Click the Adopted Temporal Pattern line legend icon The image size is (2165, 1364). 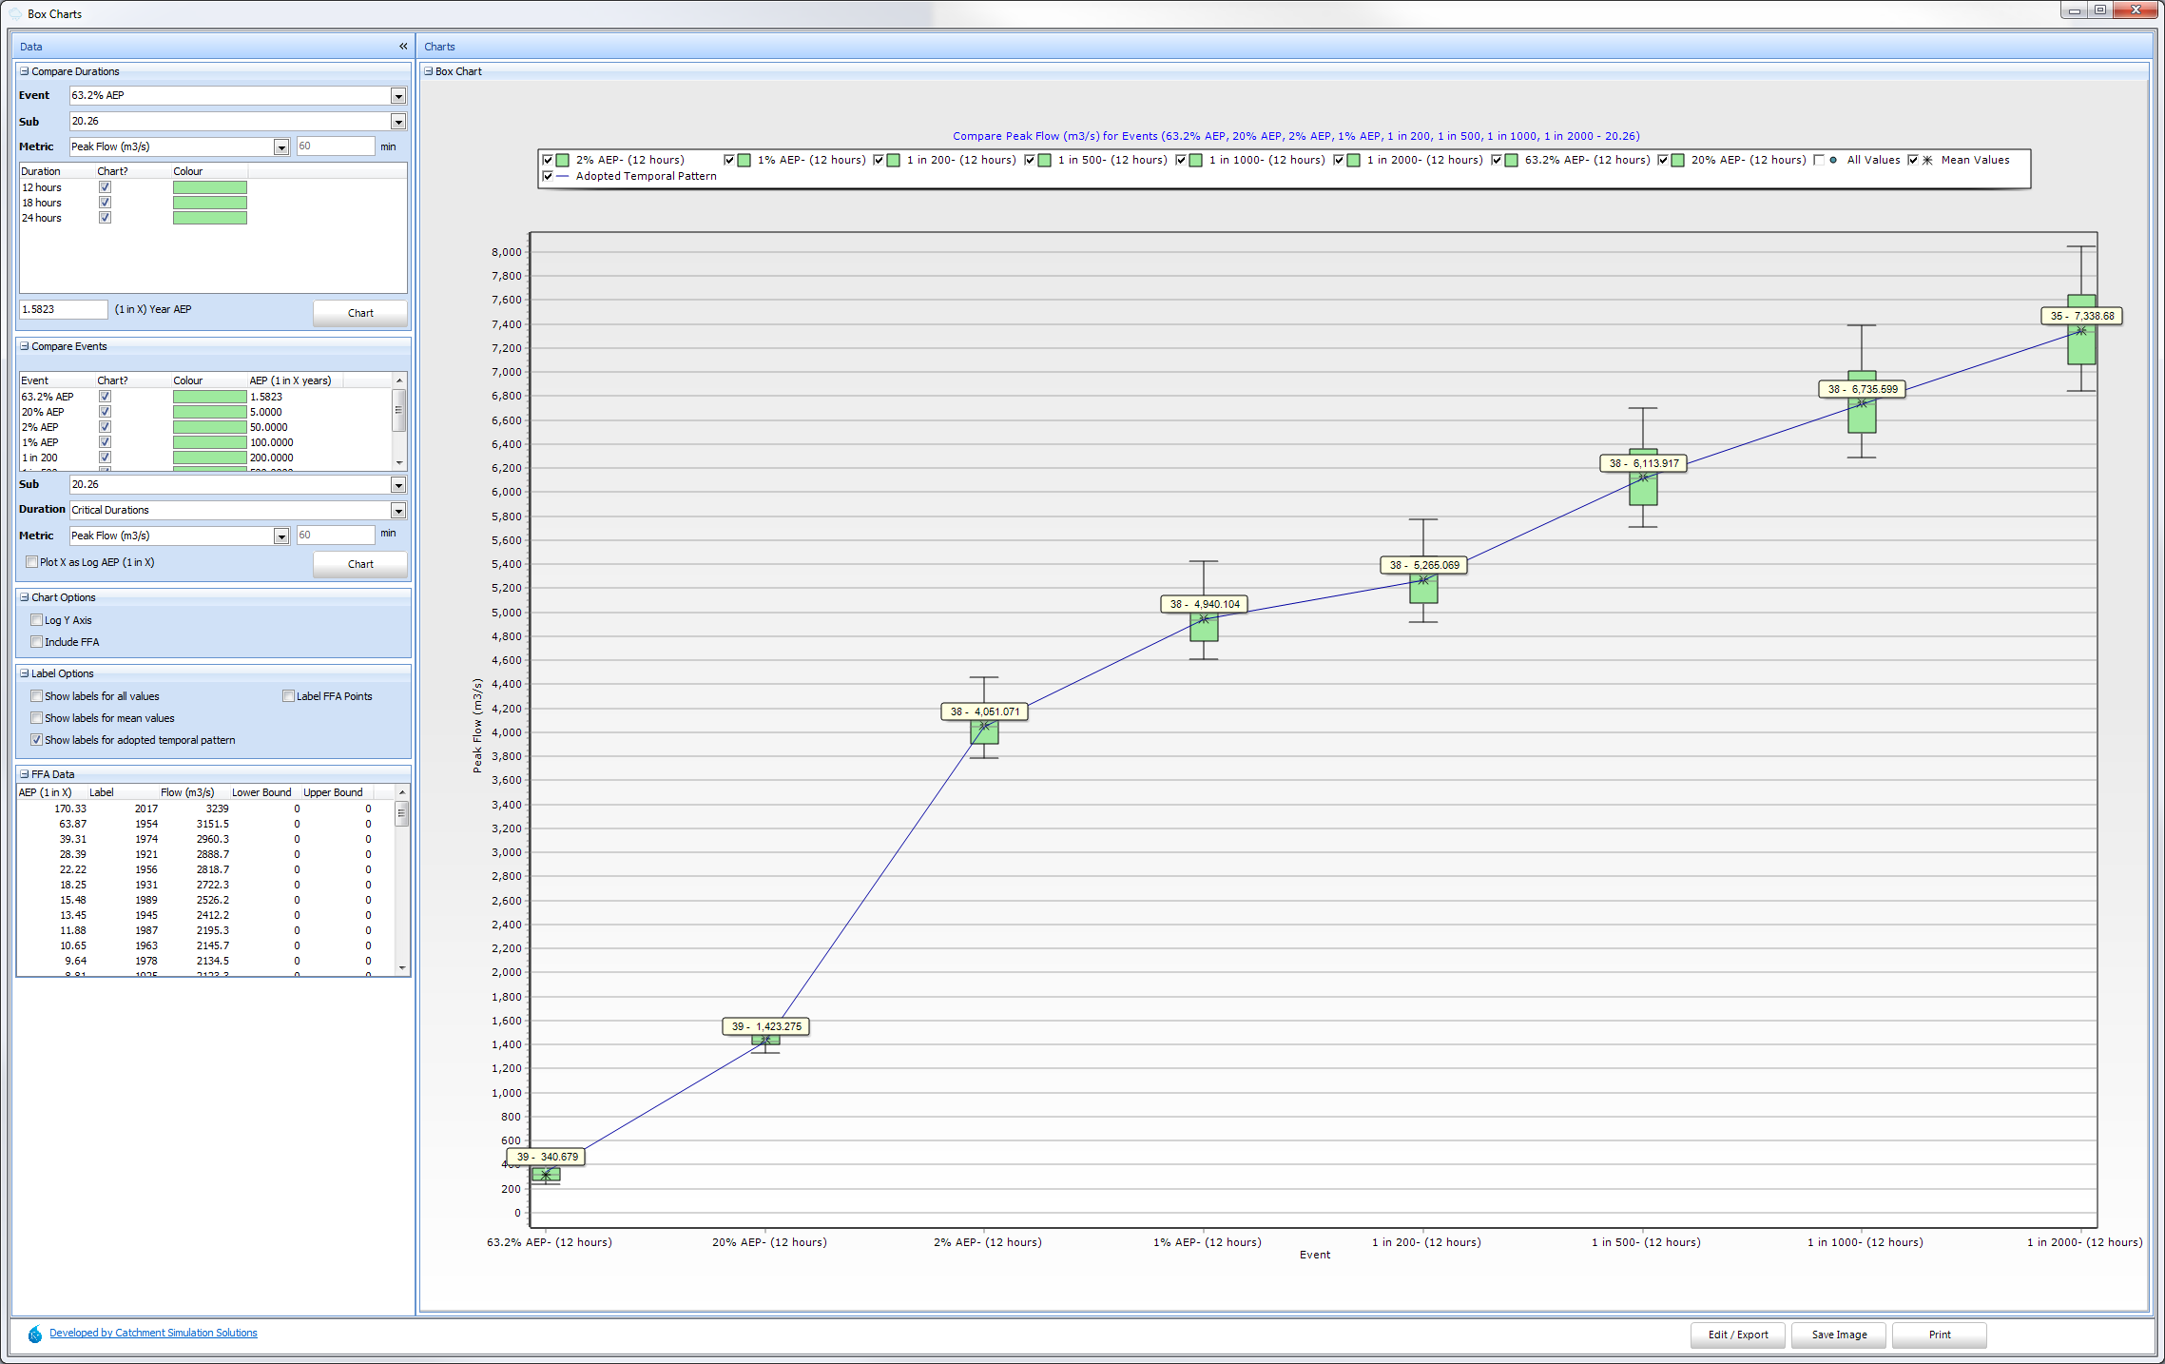point(563,176)
